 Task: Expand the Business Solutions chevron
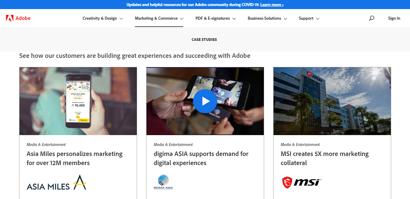(x=285, y=18)
